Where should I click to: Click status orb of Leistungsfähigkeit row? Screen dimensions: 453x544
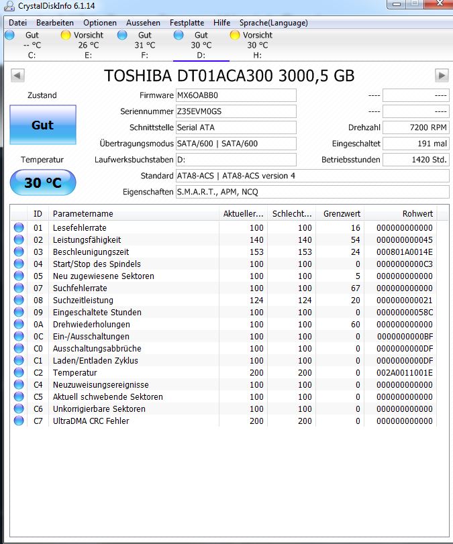[19, 239]
